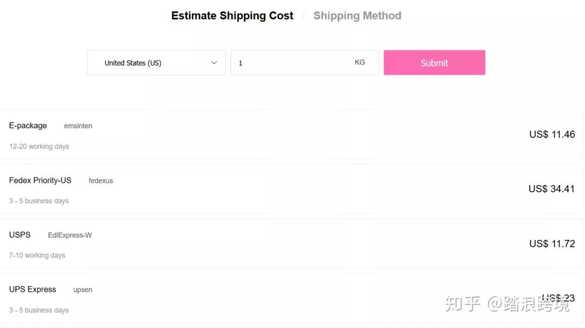Click the 12-20 working days text
This screenshot has width=585, height=328.
click(39, 147)
